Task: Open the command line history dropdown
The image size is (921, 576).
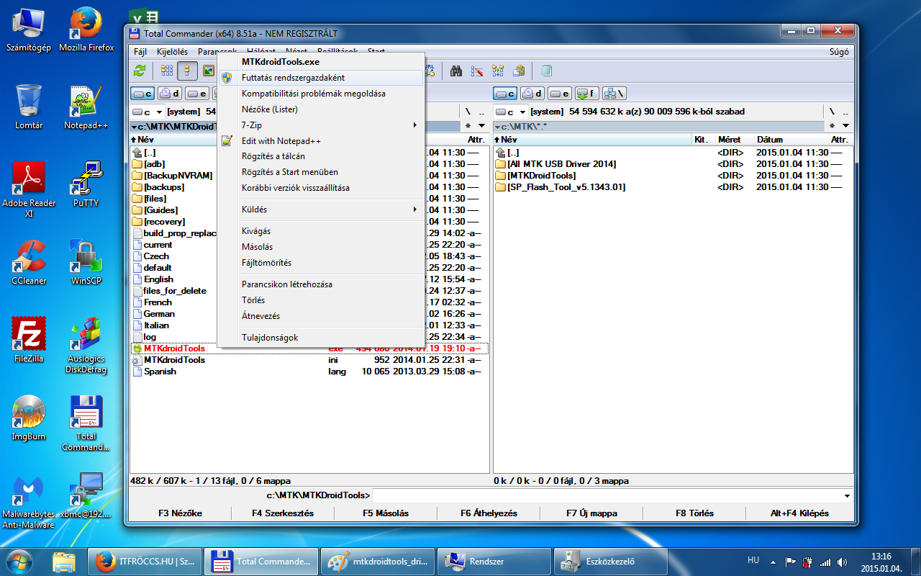Action: (847, 495)
